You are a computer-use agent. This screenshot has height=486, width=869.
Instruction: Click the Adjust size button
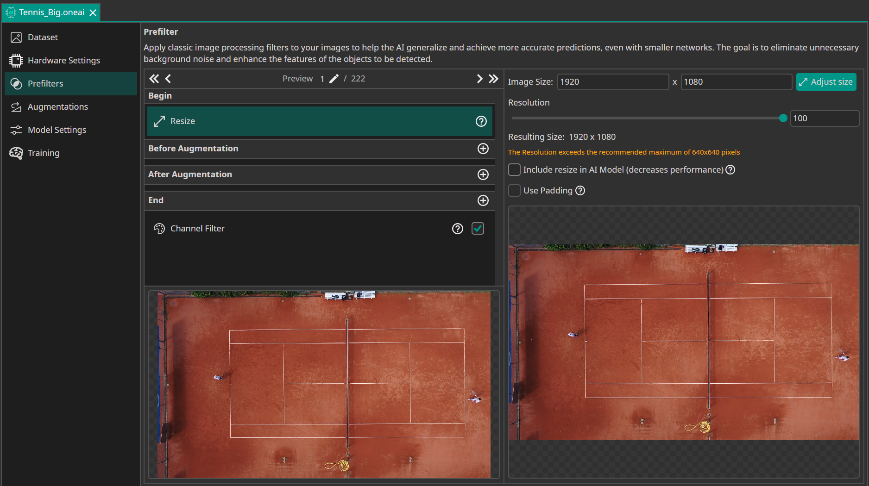826,82
